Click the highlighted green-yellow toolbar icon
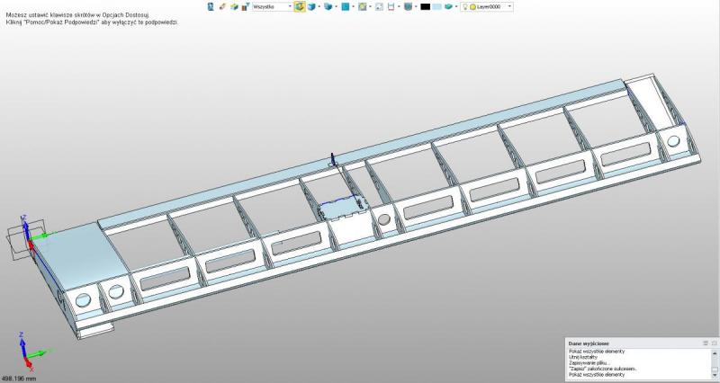This screenshot has height=383, width=720. (x=300, y=6)
